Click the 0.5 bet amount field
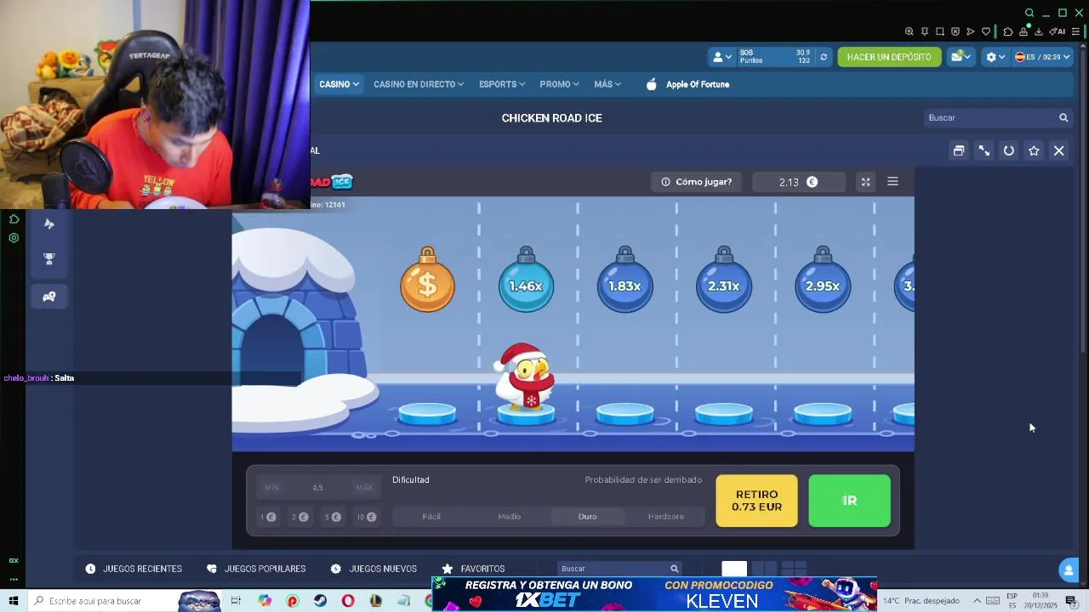 [x=317, y=488]
